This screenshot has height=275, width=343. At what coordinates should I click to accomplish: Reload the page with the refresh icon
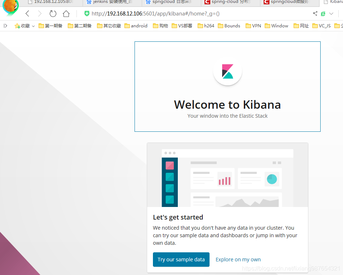click(53, 14)
